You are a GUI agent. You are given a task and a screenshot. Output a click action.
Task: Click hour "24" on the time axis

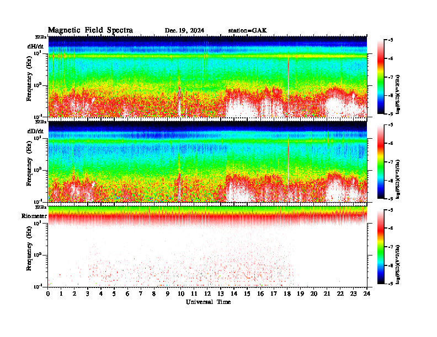point(367,294)
